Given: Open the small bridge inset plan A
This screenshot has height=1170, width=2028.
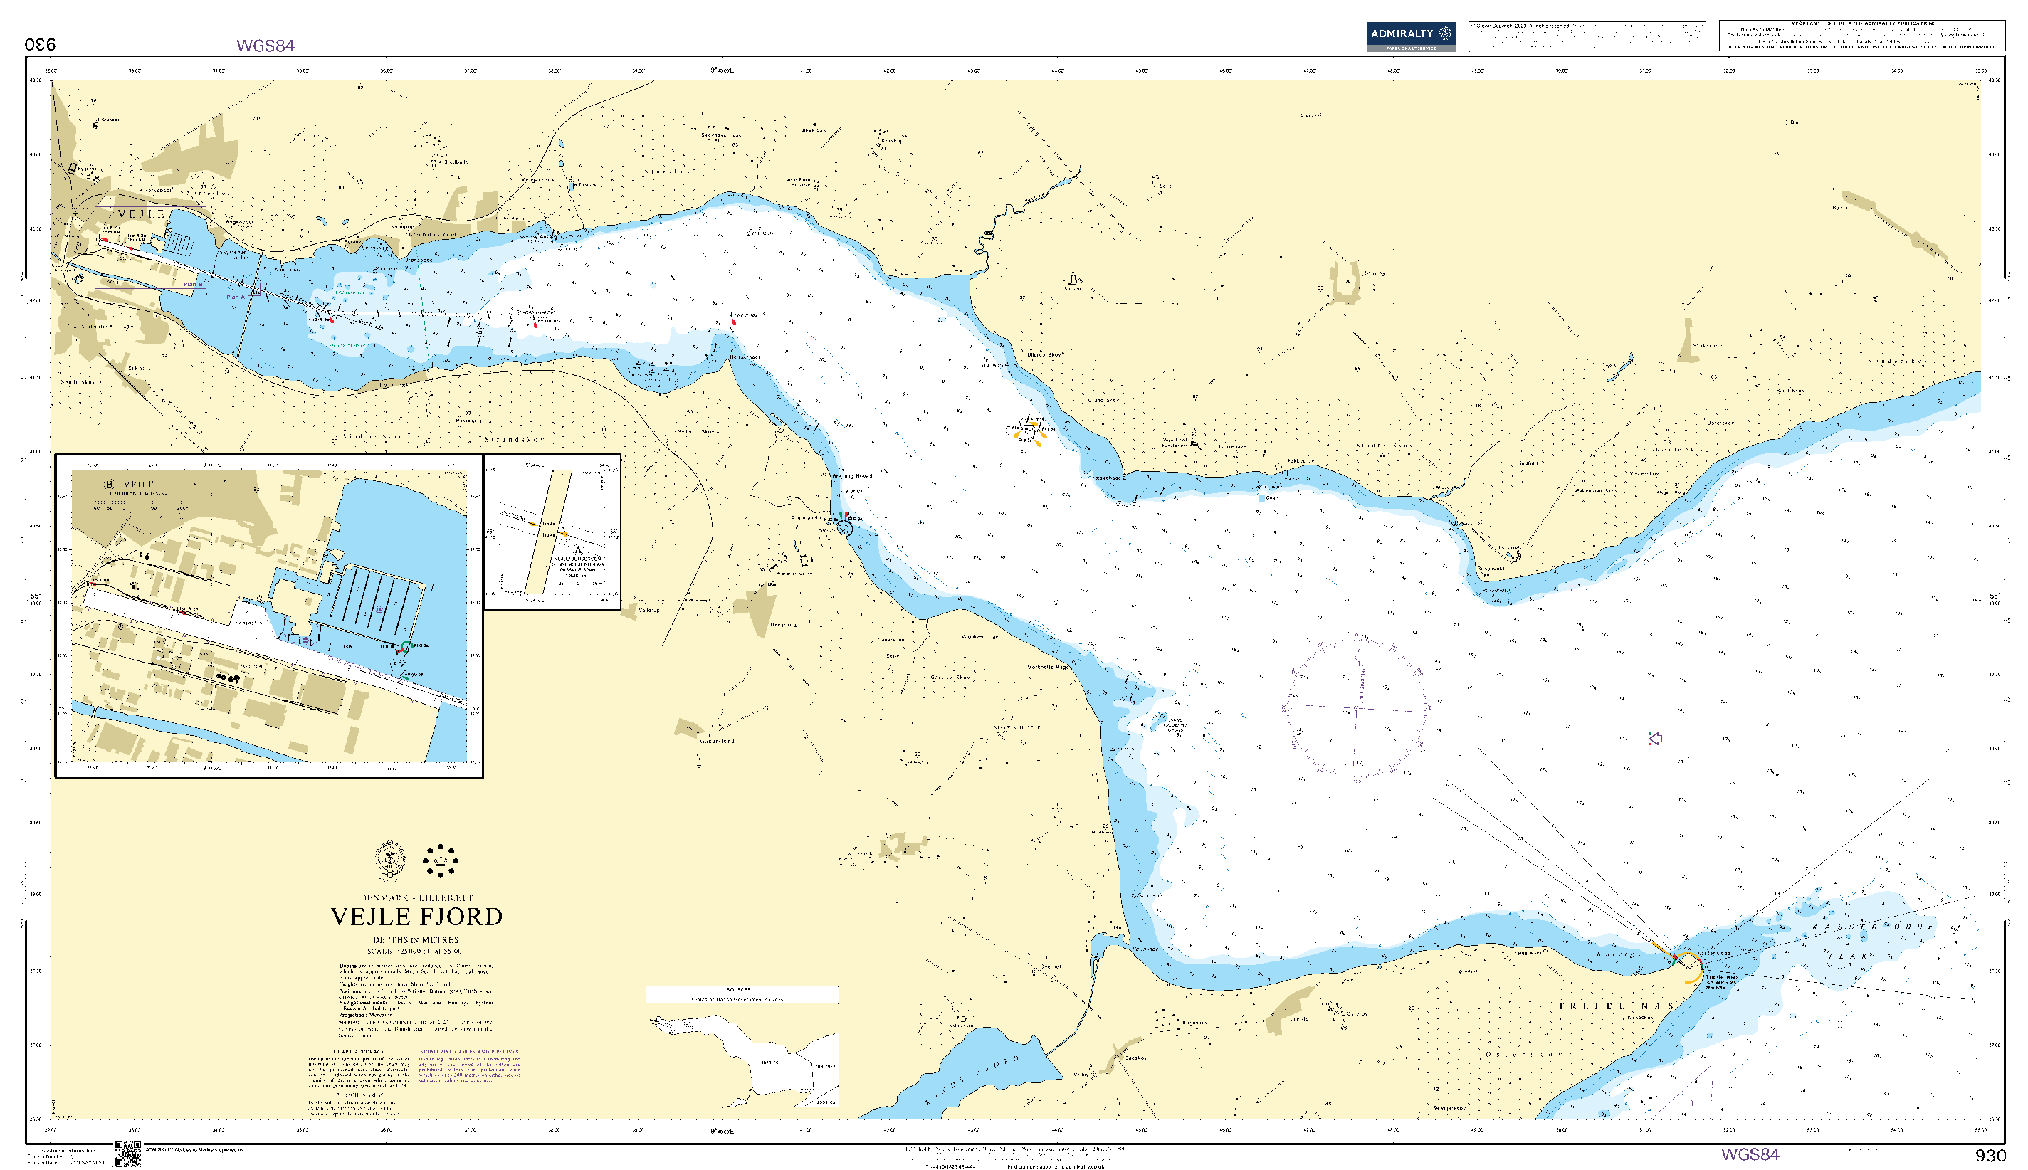Looking at the screenshot, I should click(x=552, y=532).
